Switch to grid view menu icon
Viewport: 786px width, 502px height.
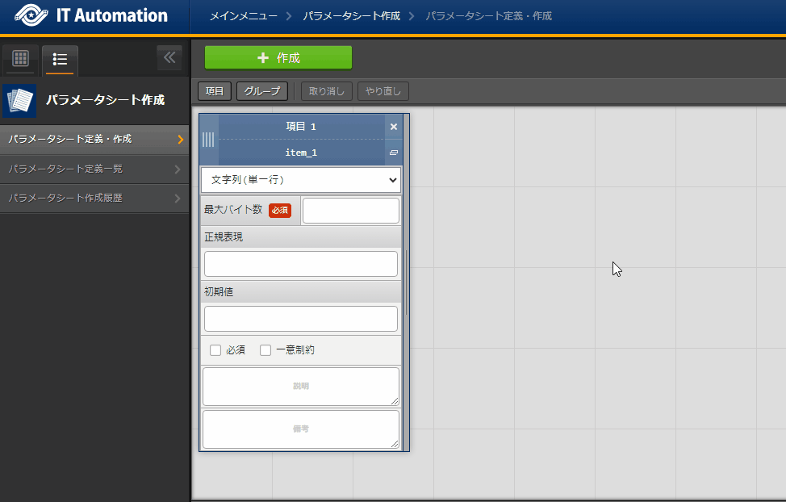(20, 59)
